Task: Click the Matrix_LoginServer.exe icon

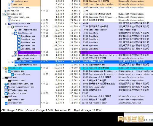Action: [6, 87]
